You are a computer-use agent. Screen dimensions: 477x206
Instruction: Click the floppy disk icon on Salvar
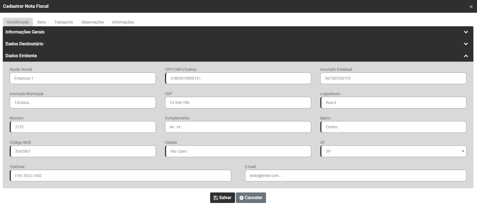click(216, 198)
